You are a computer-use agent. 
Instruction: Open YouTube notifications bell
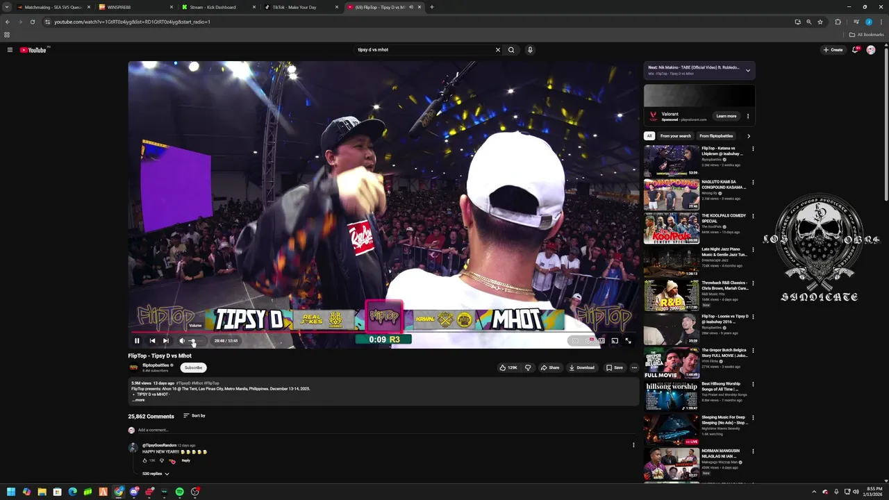[856, 50]
